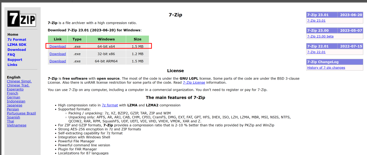Select the 1.2 MB size cell

[138, 54]
